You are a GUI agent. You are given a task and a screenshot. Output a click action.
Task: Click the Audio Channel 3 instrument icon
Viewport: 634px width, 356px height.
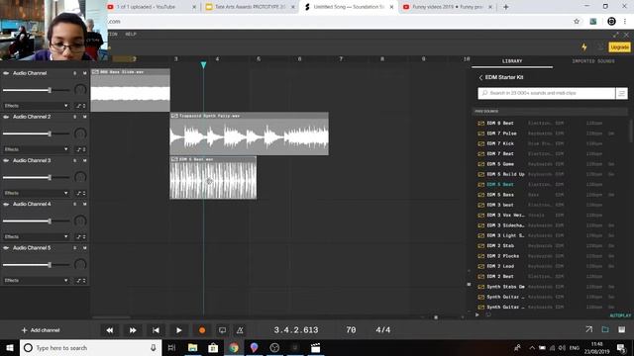tap(6, 160)
